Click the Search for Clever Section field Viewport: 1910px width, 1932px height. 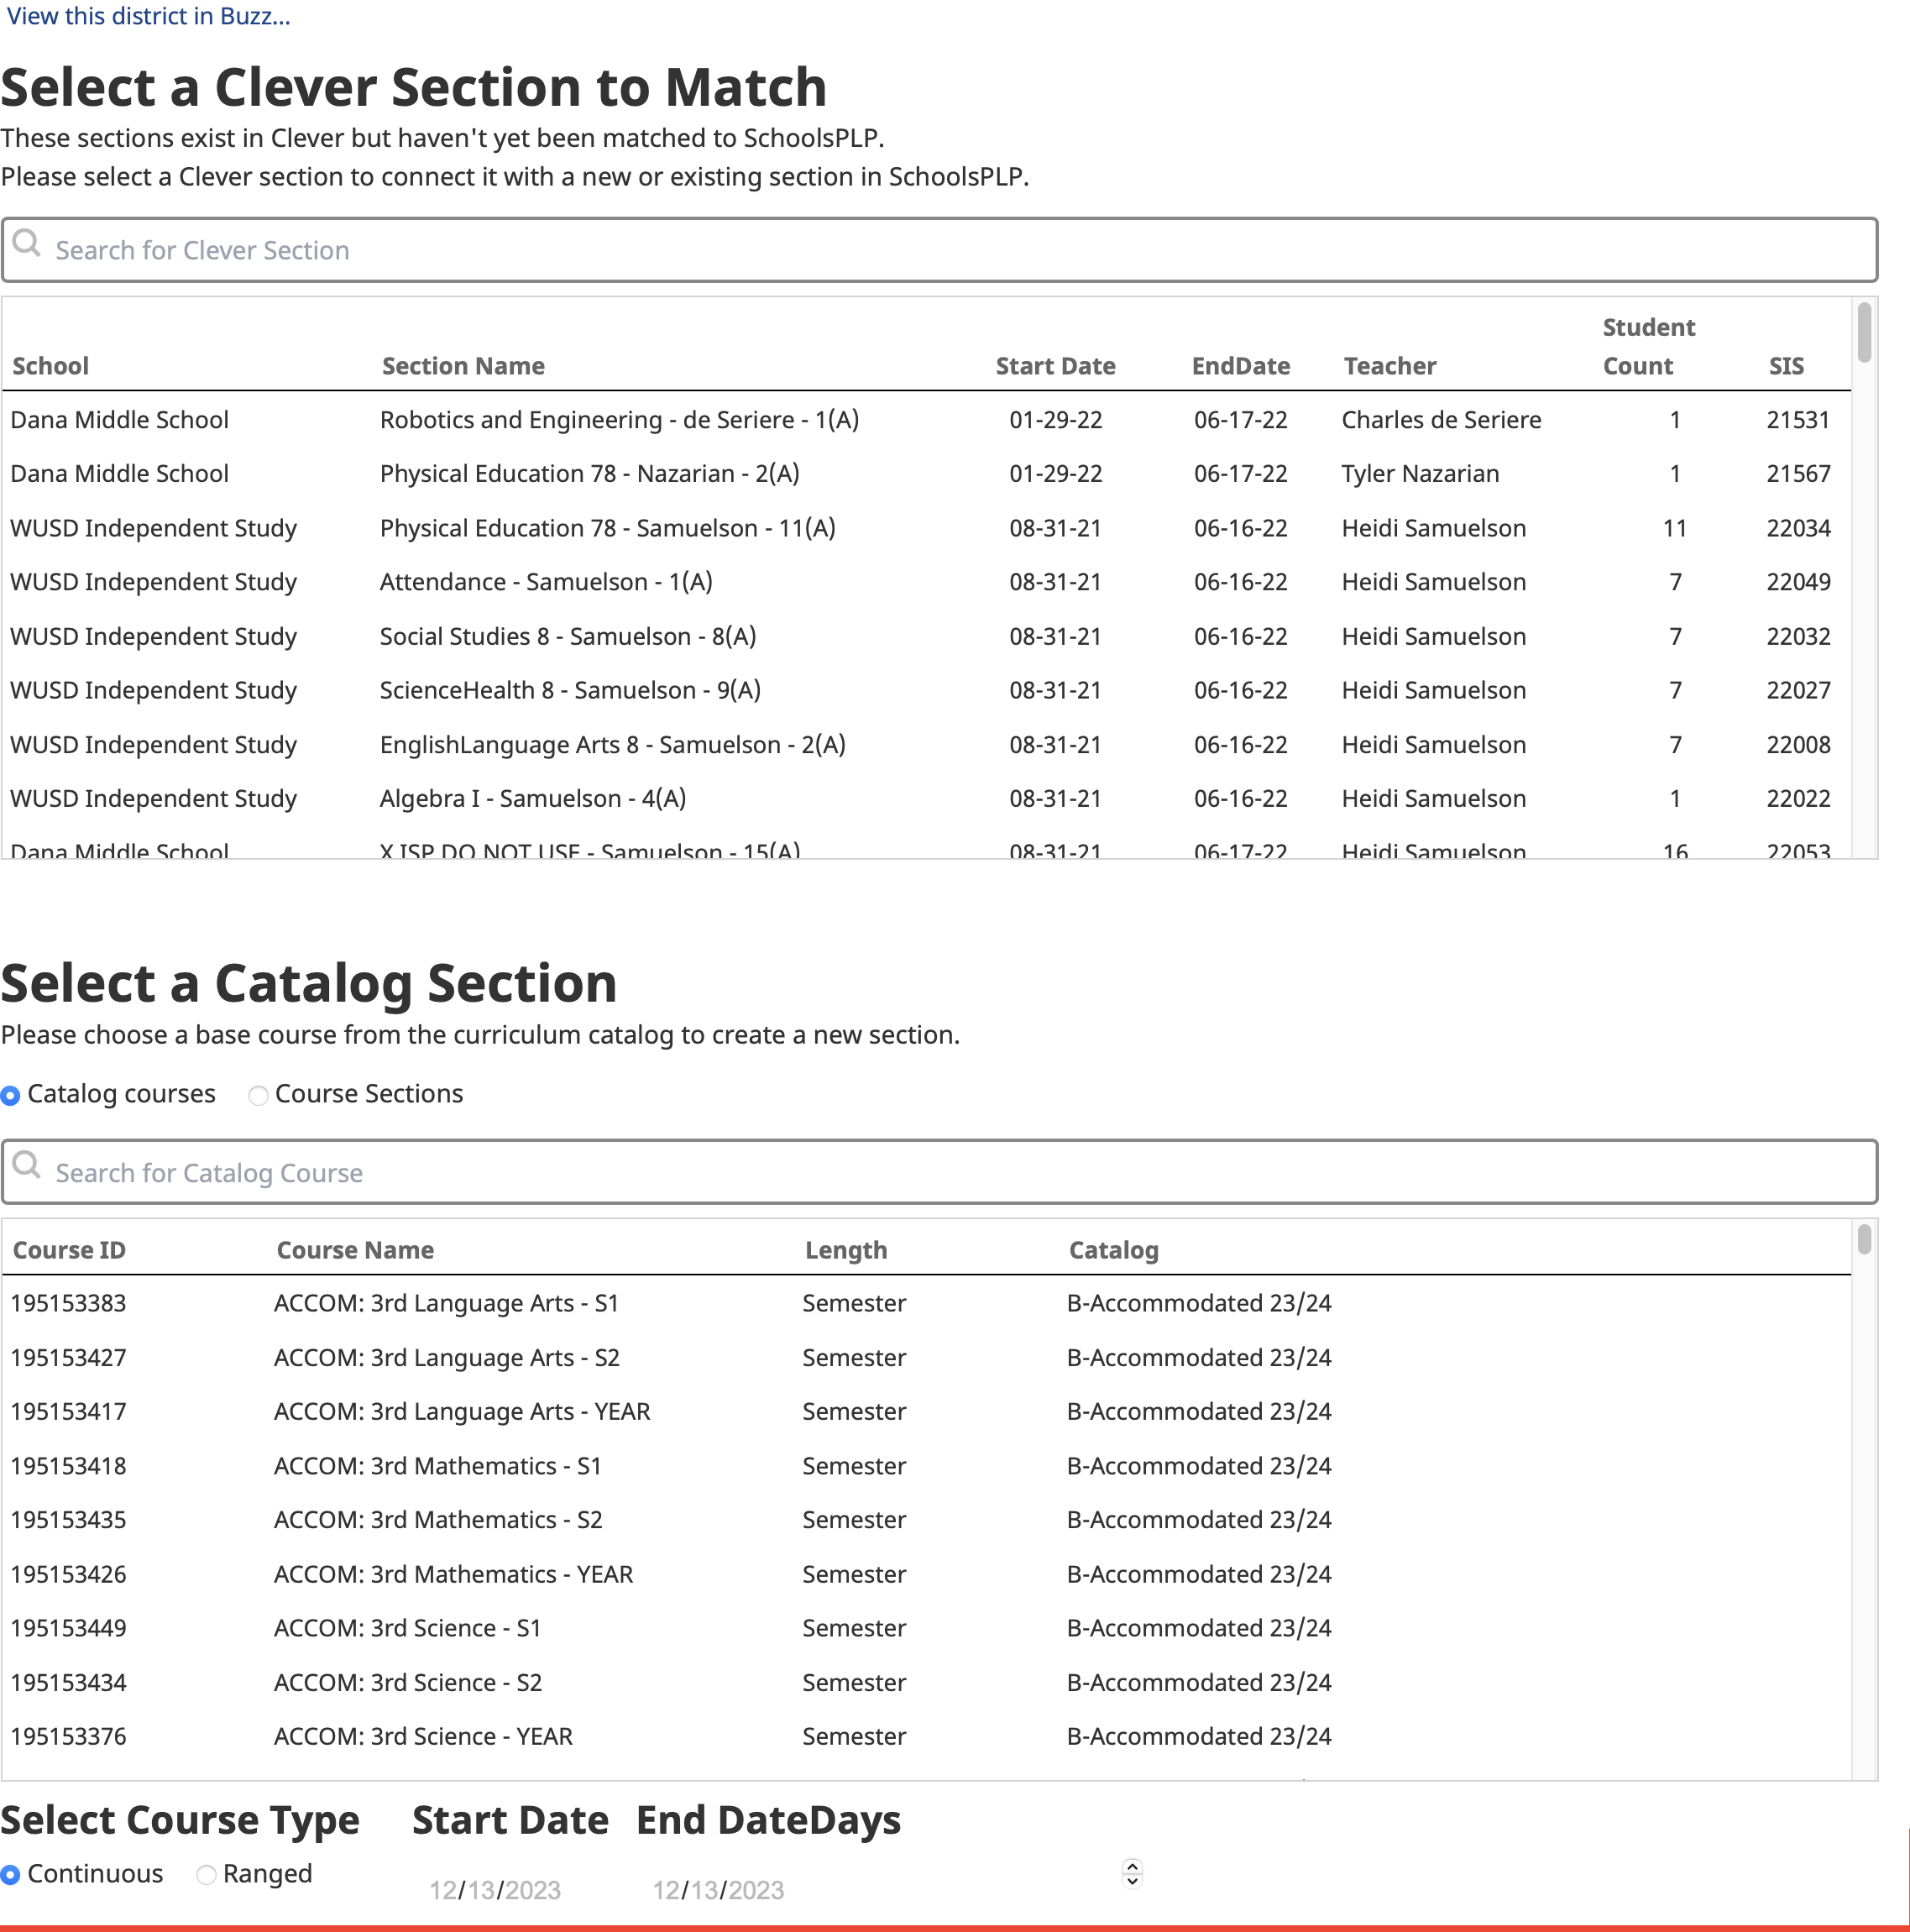939,250
